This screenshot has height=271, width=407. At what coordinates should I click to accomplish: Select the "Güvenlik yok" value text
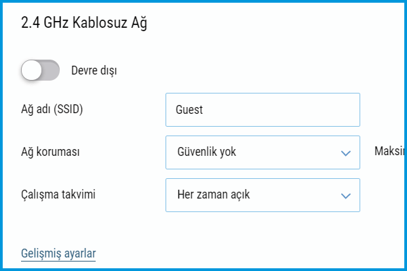(x=206, y=152)
